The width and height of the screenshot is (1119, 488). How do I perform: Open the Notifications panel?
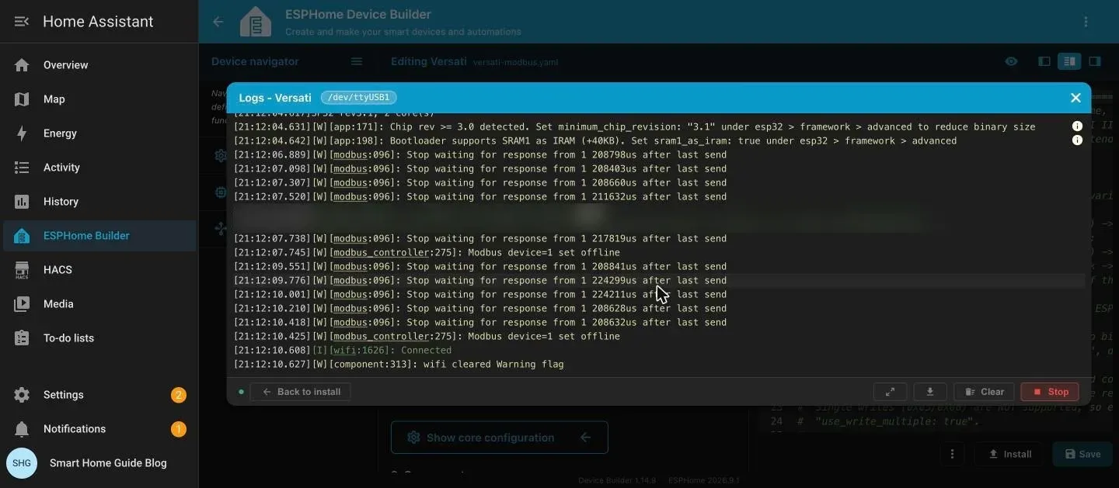click(99, 429)
